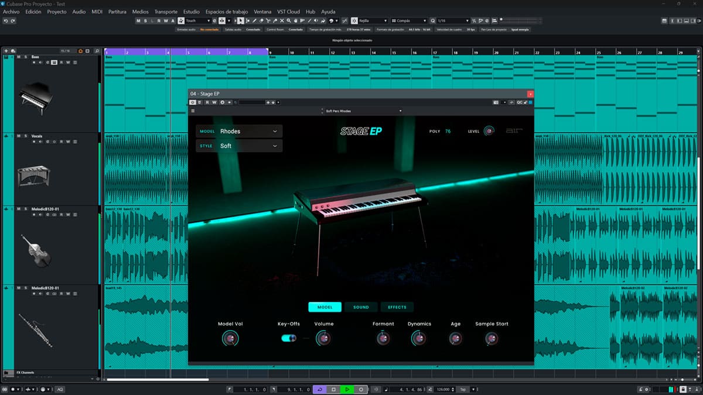The image size is (703, 395).
Task: Open the Stage EP plugin menu icon
Action: click(193, 111)
